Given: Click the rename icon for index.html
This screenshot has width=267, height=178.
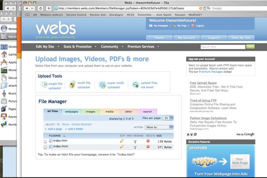Looking at the screenshot, I should click(135, 147).
